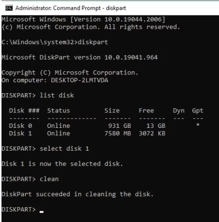Image resolution: width=219 pixels, height=222 pixels.
Task: Click the "931 GB" size value
Action: [x=120, y=126]
